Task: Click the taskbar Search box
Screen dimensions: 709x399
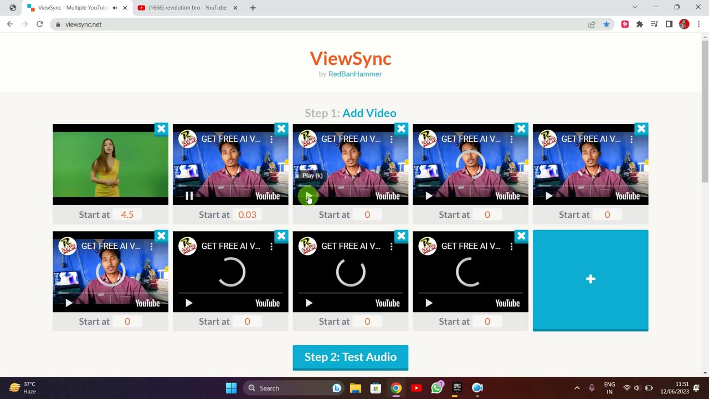Action: click(x=295, y=388)
